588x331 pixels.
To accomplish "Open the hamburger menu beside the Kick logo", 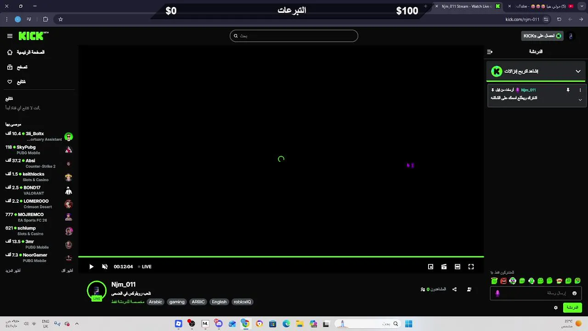I will pos(10,36).
